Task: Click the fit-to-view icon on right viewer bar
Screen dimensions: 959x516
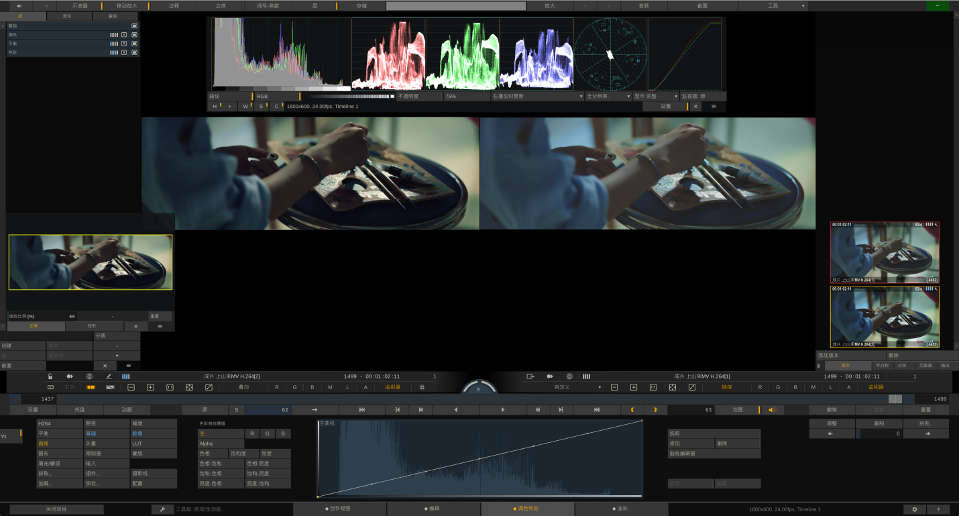Action: coord(672,387)
